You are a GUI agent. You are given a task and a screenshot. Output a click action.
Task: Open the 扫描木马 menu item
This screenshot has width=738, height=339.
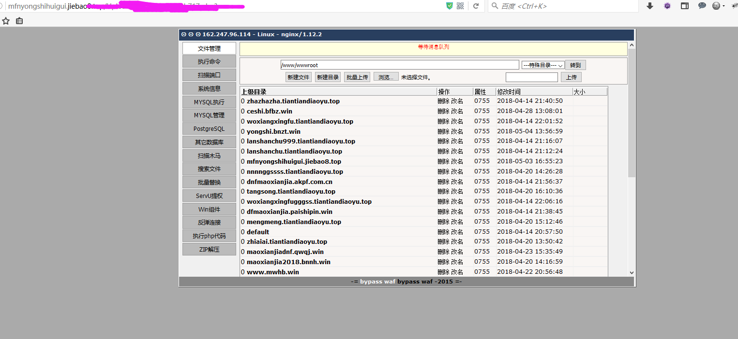(x=209, y=155)
